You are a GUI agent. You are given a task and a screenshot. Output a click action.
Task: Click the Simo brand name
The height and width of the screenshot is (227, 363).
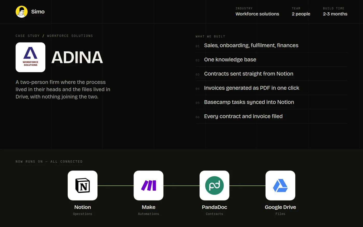pos(38,12)
